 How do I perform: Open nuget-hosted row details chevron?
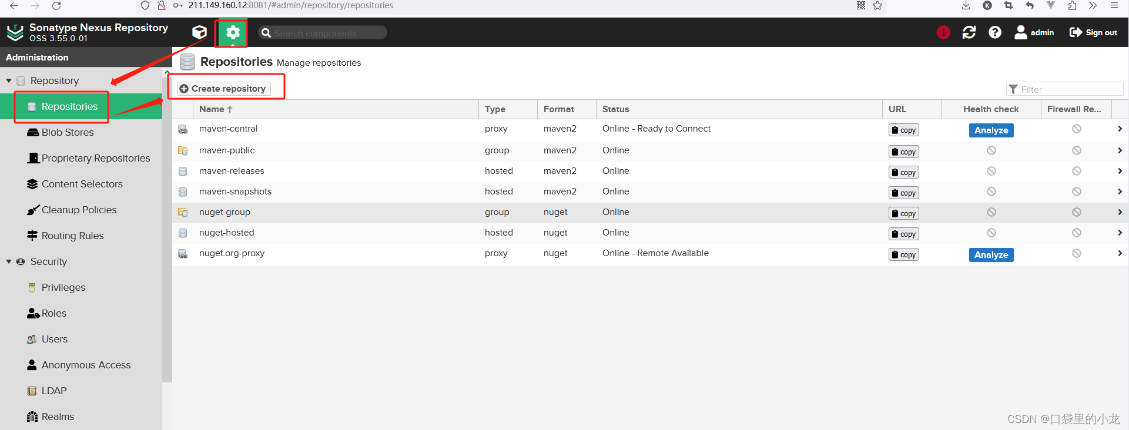(1120, 233)
